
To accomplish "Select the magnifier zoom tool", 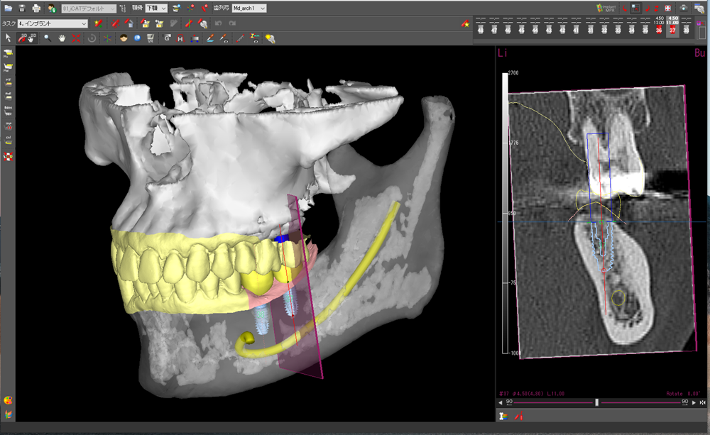I will [47, 38].
